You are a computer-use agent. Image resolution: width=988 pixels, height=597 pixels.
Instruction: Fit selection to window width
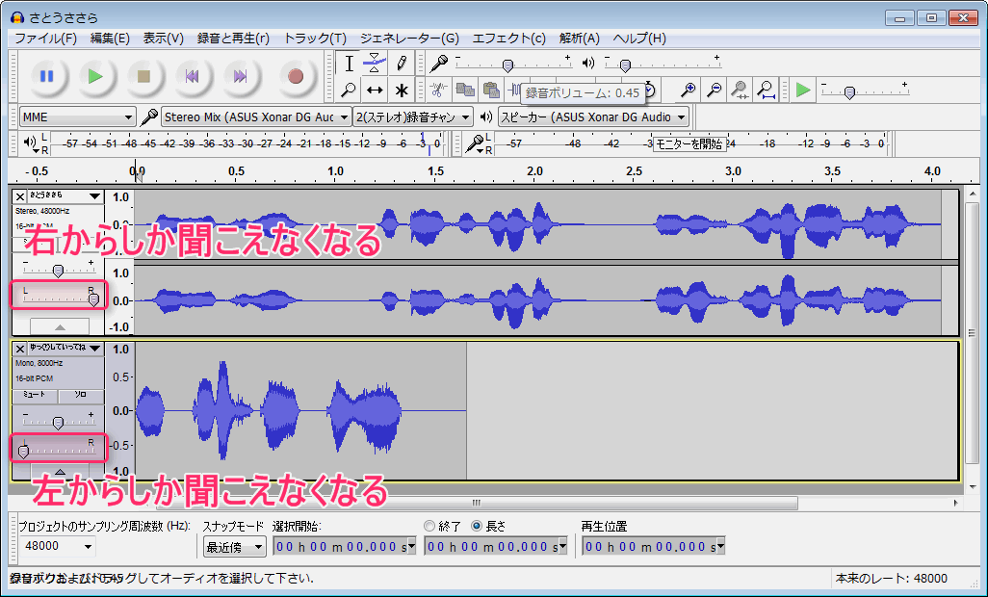coord(740,91)
